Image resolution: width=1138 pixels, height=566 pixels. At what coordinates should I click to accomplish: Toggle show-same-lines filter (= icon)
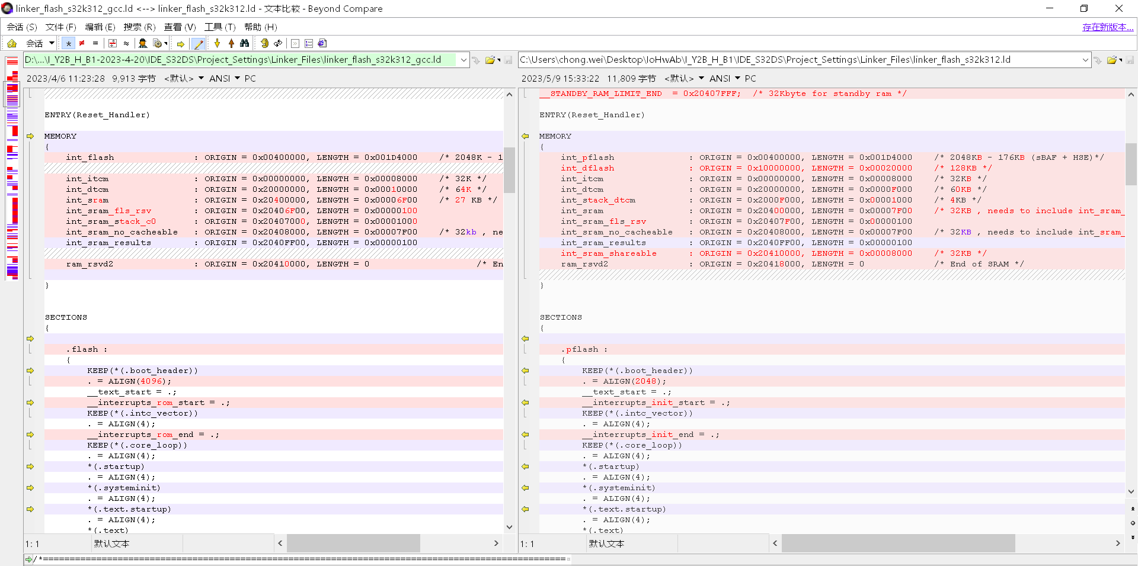95,43
